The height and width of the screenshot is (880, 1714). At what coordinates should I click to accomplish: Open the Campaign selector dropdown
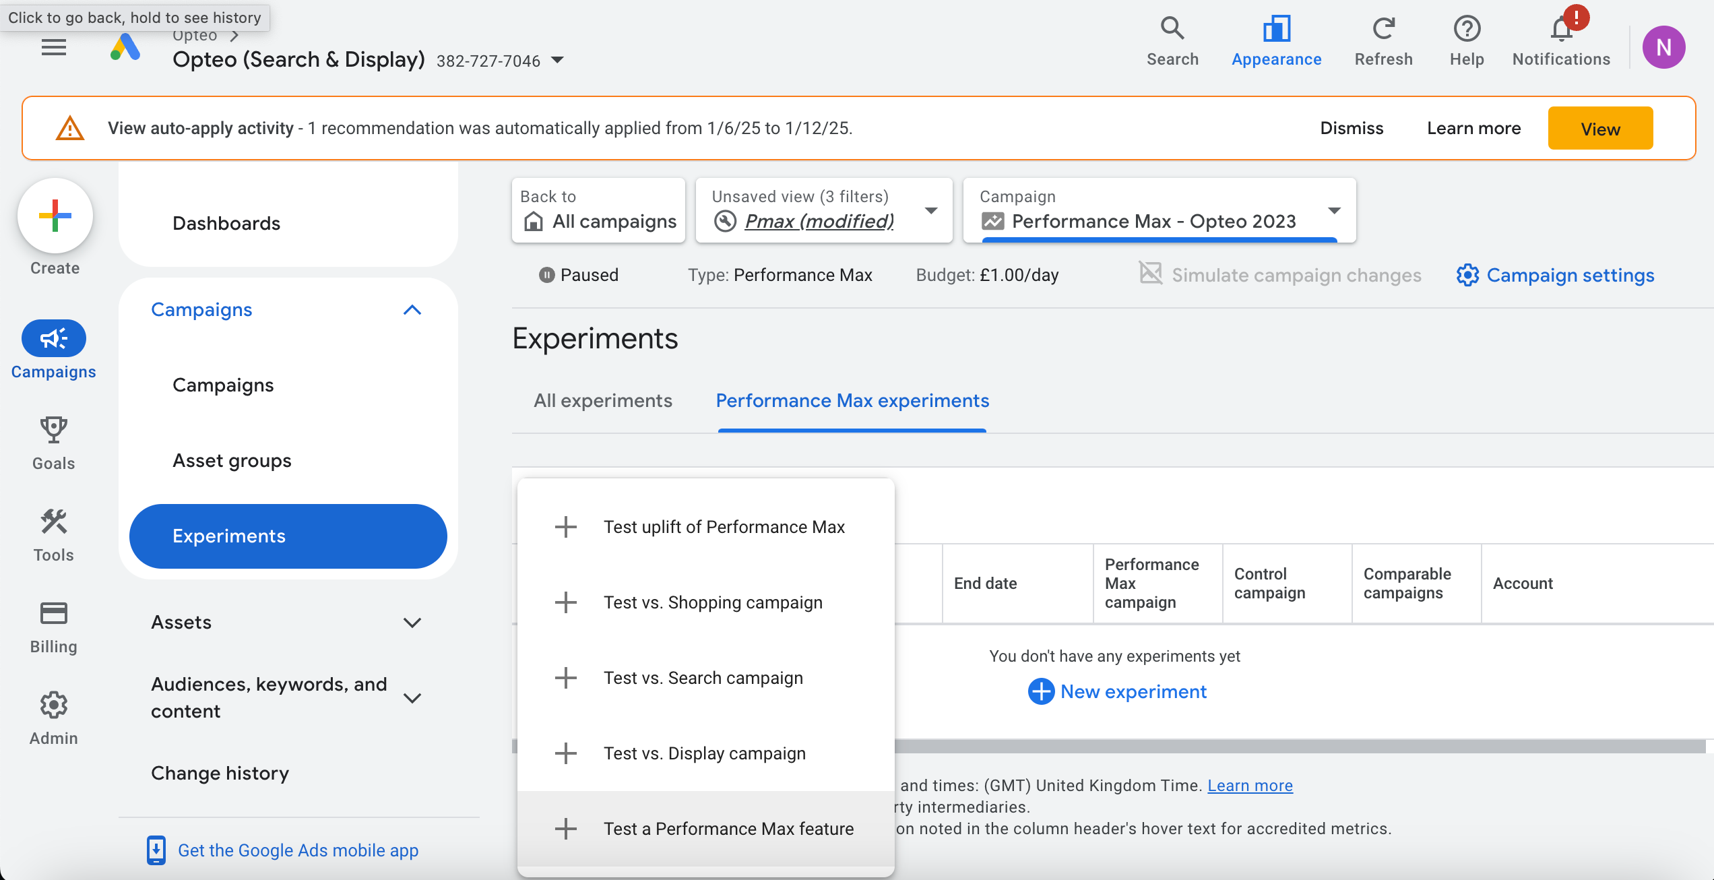[x=1334, y=210]
